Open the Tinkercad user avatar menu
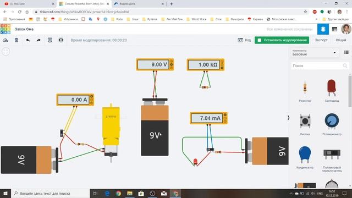The height and width of the screenshot is (198, 352). (346, 29)
